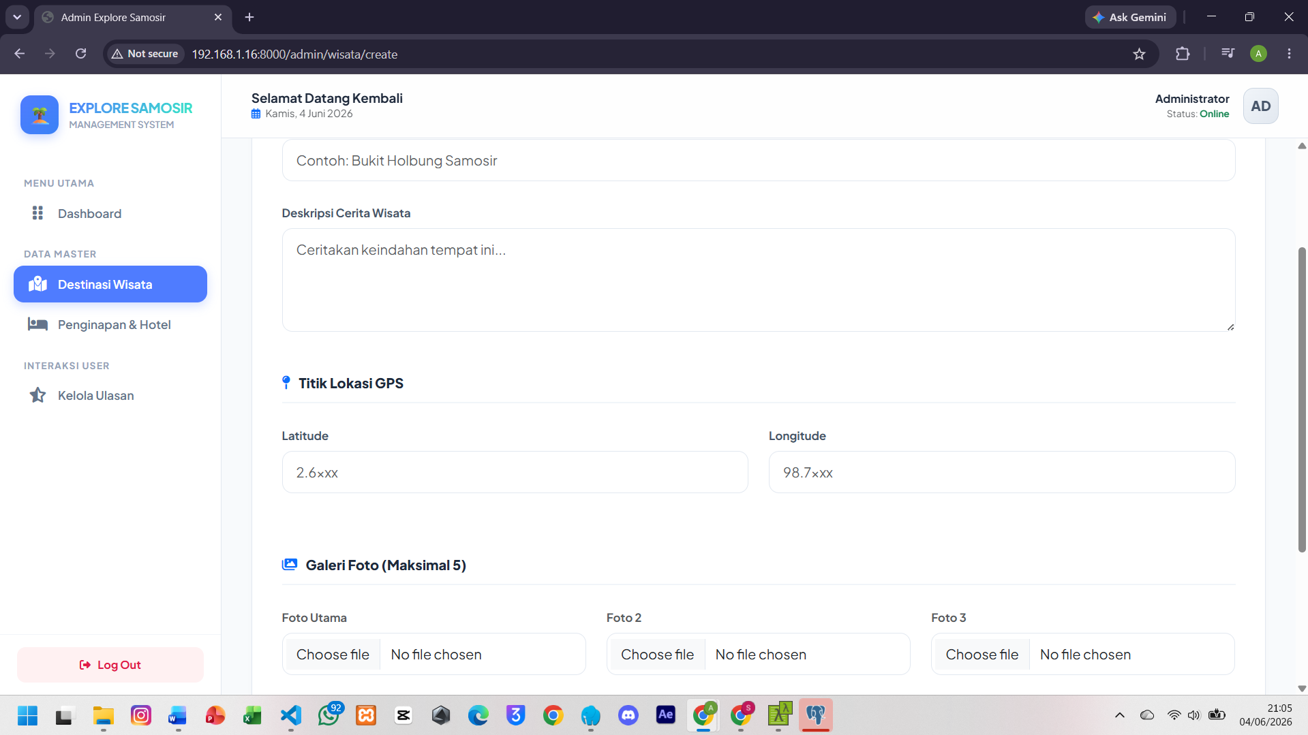Open WhatsApp from the taskbar
This screenshot has width=1308, height=735.
coord(329,715)
